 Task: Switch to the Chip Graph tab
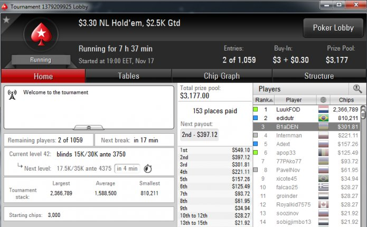pos(222,76)
